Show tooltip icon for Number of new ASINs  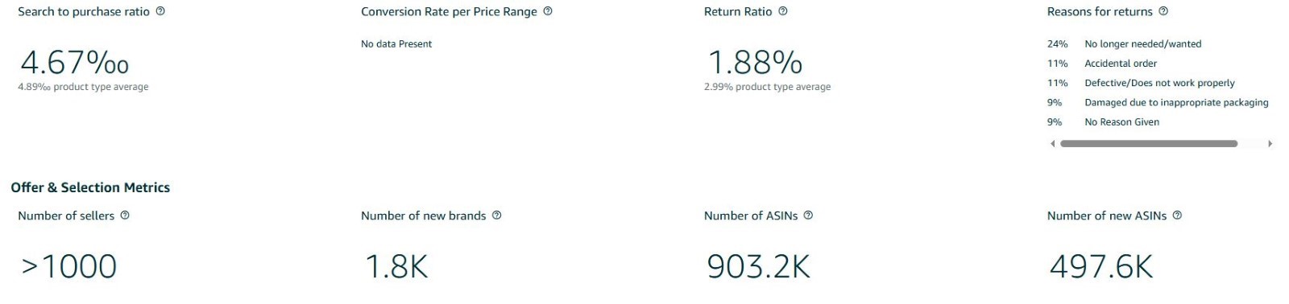click(1178, 216)
